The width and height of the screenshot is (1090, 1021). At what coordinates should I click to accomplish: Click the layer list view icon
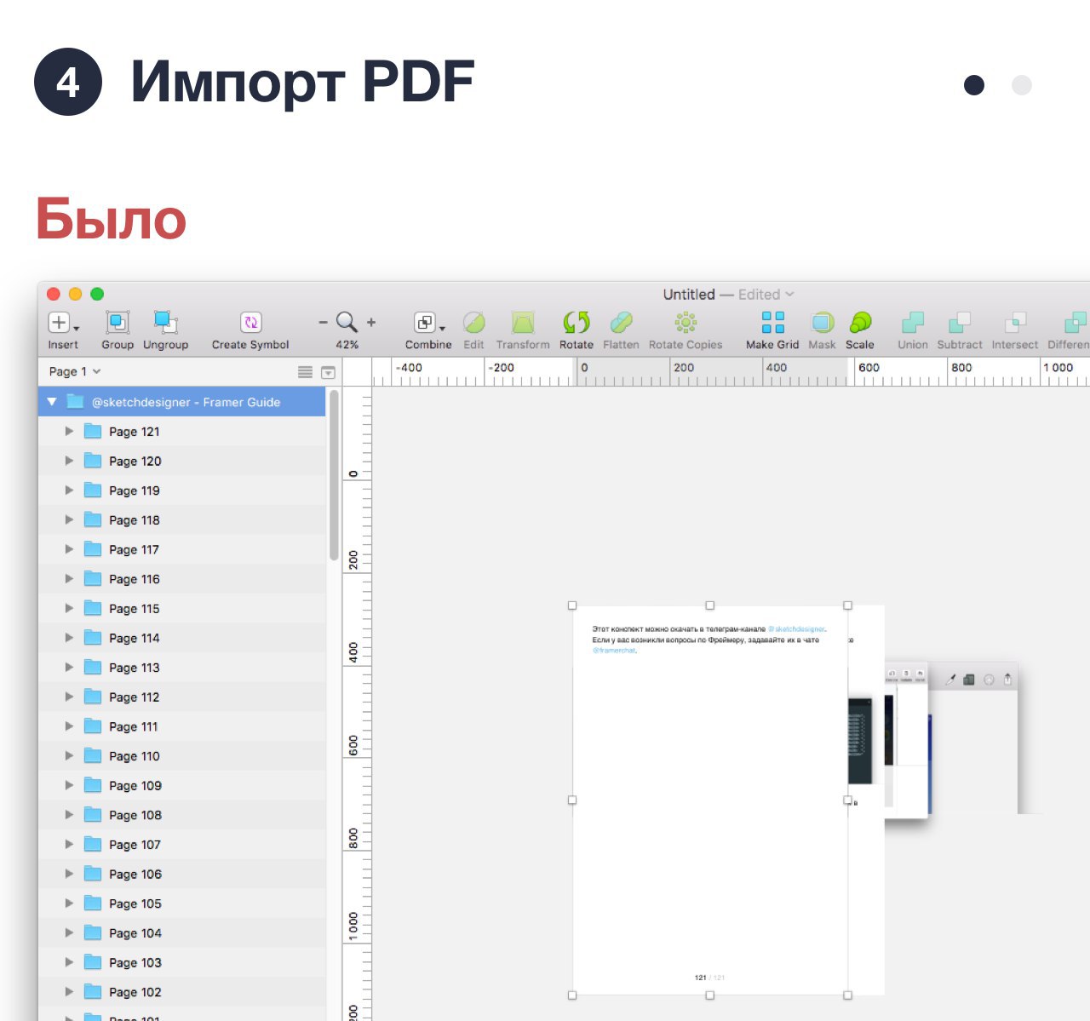tap(305, 372)
